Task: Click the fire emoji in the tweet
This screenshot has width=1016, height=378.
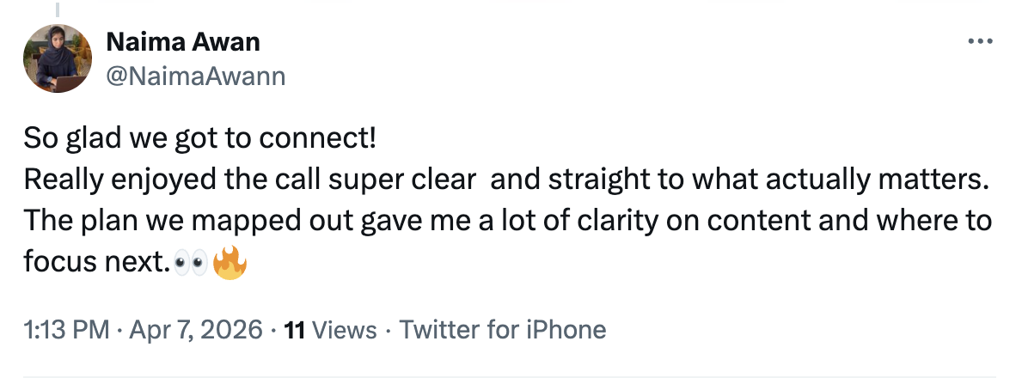Action: tap(229, 262)
